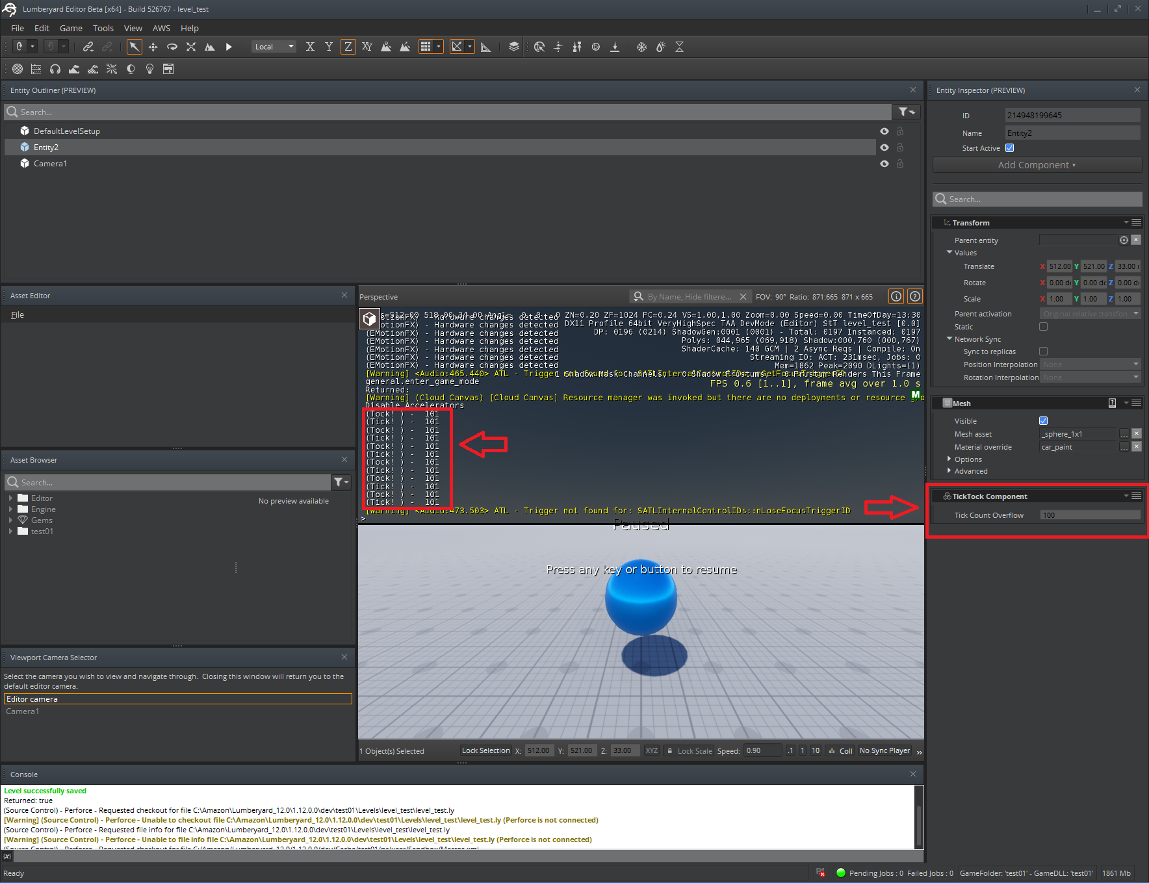Toggle the snap angle icon
This screenshot has width=1149, height=883.
pyautogui.click(x=457, y=47)
